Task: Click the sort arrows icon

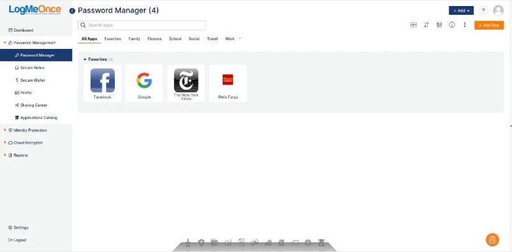Action: [426, 25]
